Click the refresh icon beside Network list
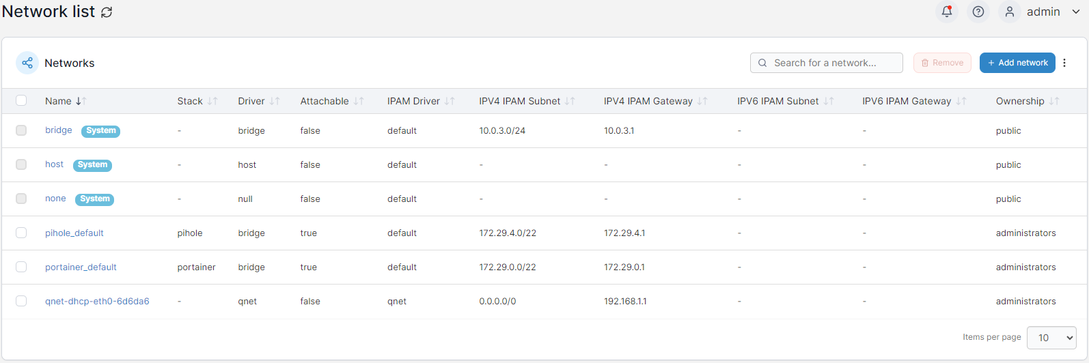Screen dimensions: 1089x363 tap(107, 12)
